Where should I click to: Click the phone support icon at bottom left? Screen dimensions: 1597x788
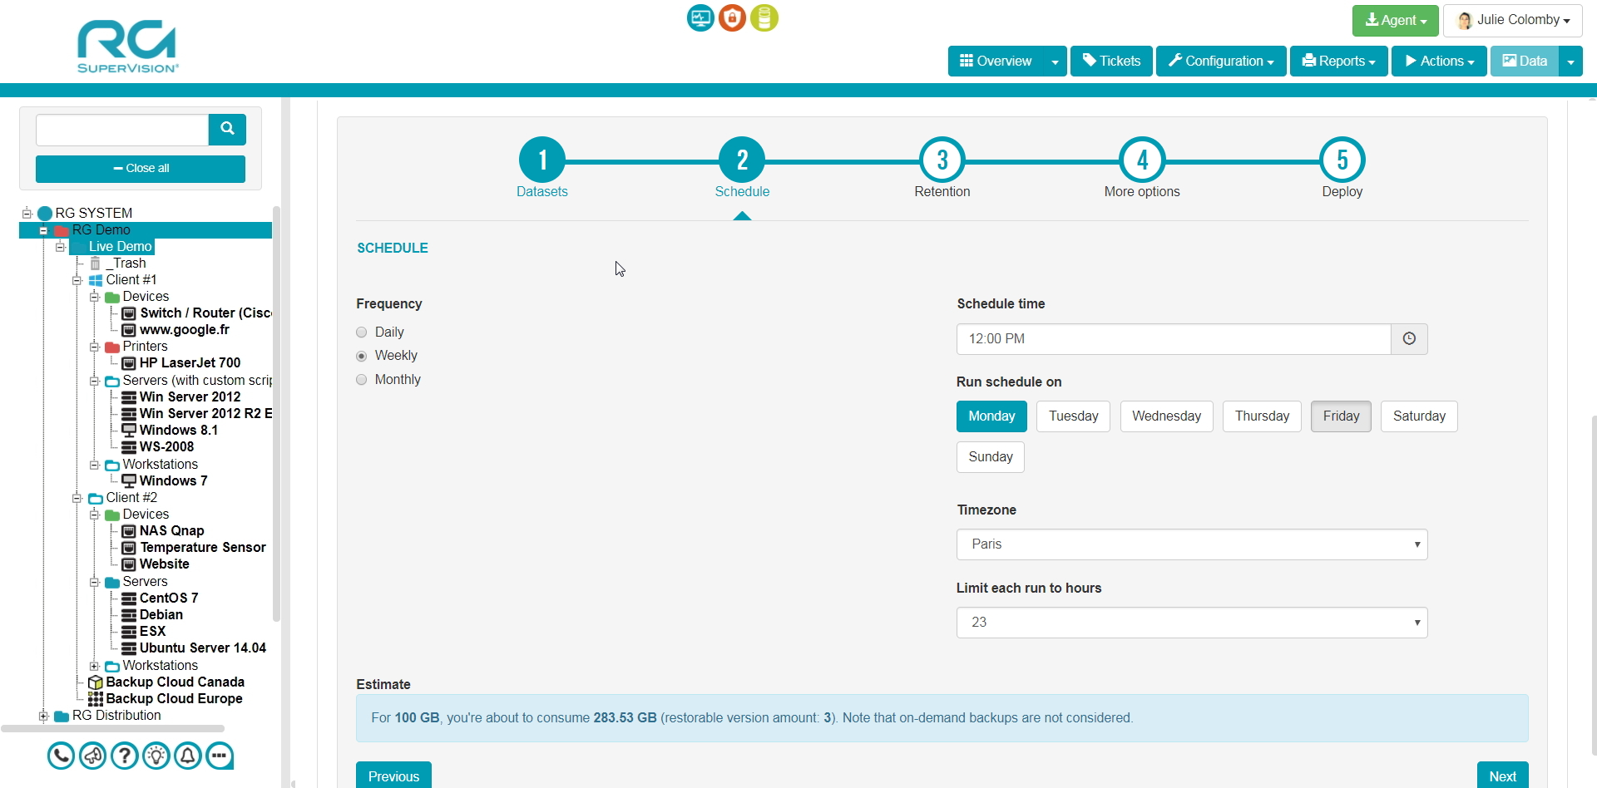point(61,756)
